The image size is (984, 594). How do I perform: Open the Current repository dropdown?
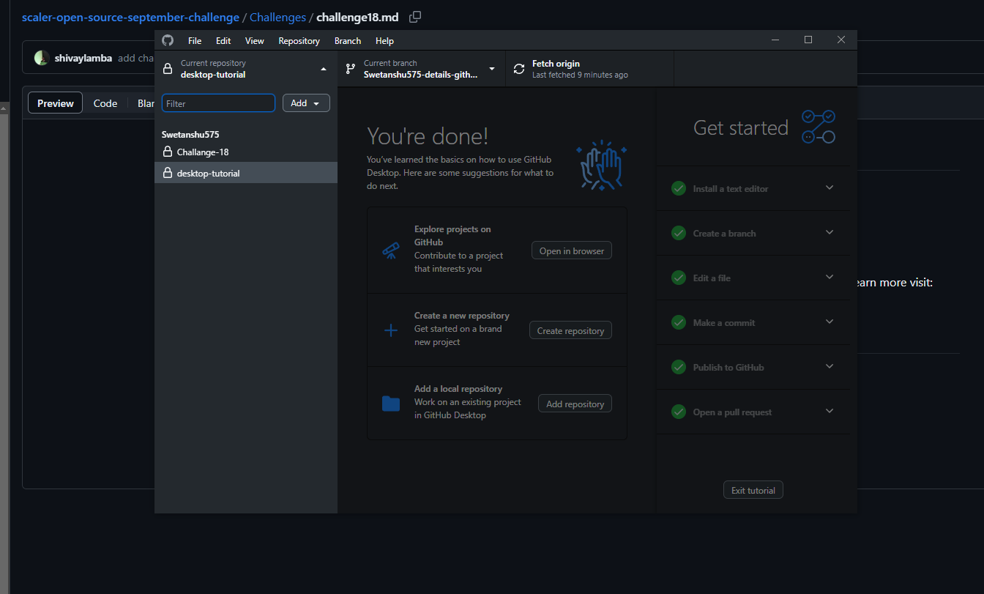[245, 68]
